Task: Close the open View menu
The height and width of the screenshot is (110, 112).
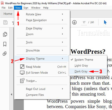Action: [x=18, y=8]
